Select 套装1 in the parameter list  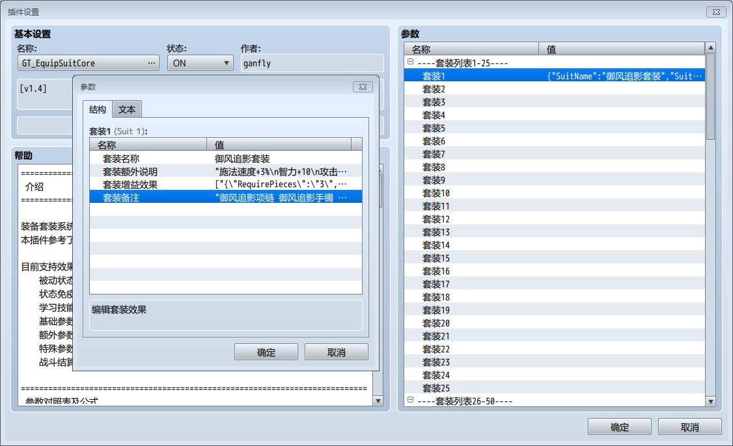pos(555,75)
